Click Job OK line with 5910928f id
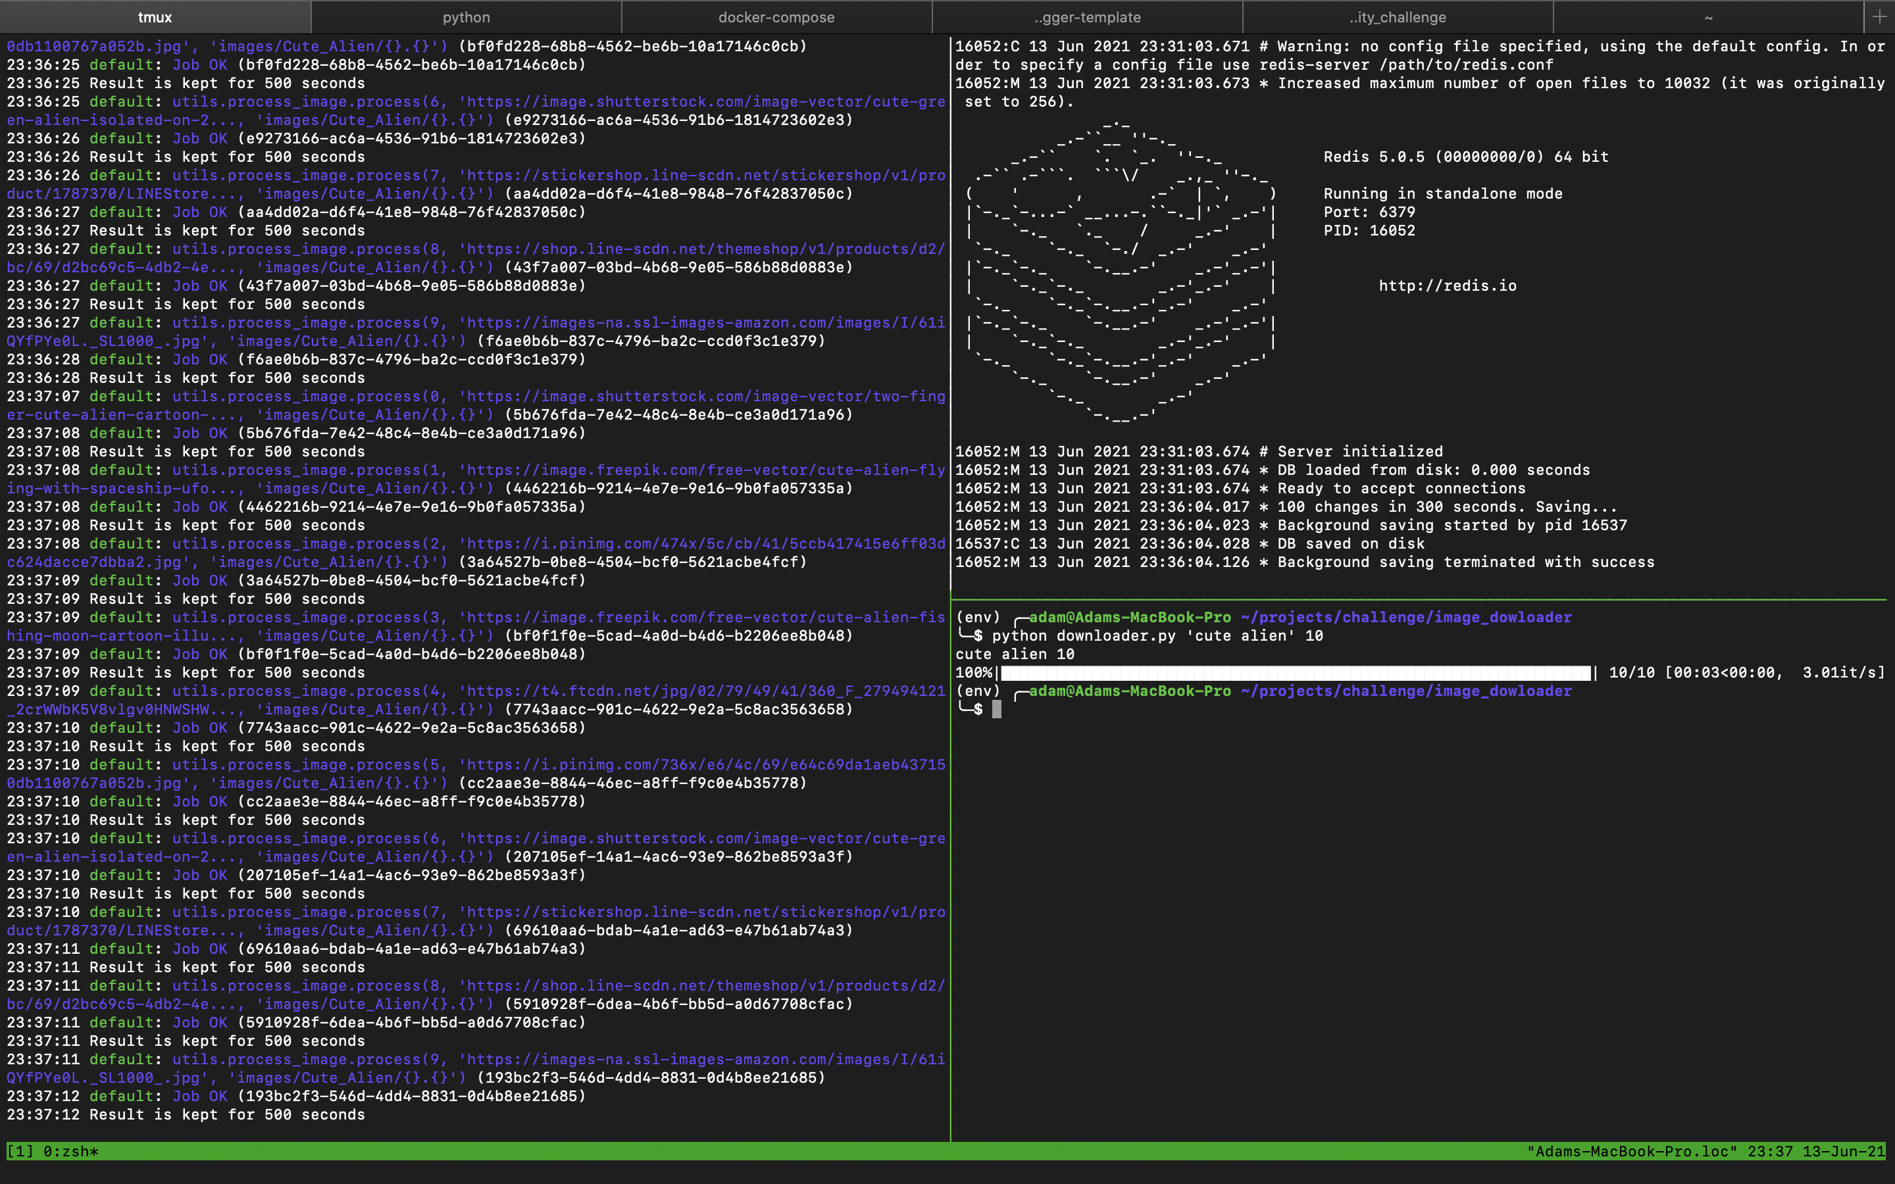1895x1184 pixels. [x=297, y=1023]
